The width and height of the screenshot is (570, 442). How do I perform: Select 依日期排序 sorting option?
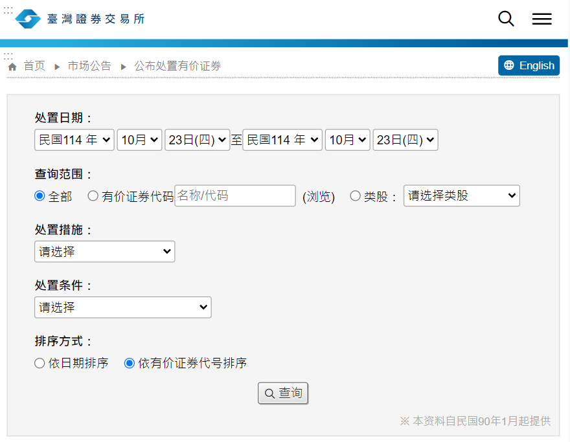40,363
